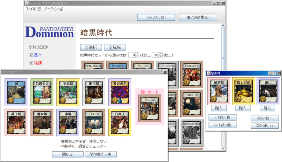Click 全解除 to deselect all cards
282x162 pixels.
click(x=115, y=47)
